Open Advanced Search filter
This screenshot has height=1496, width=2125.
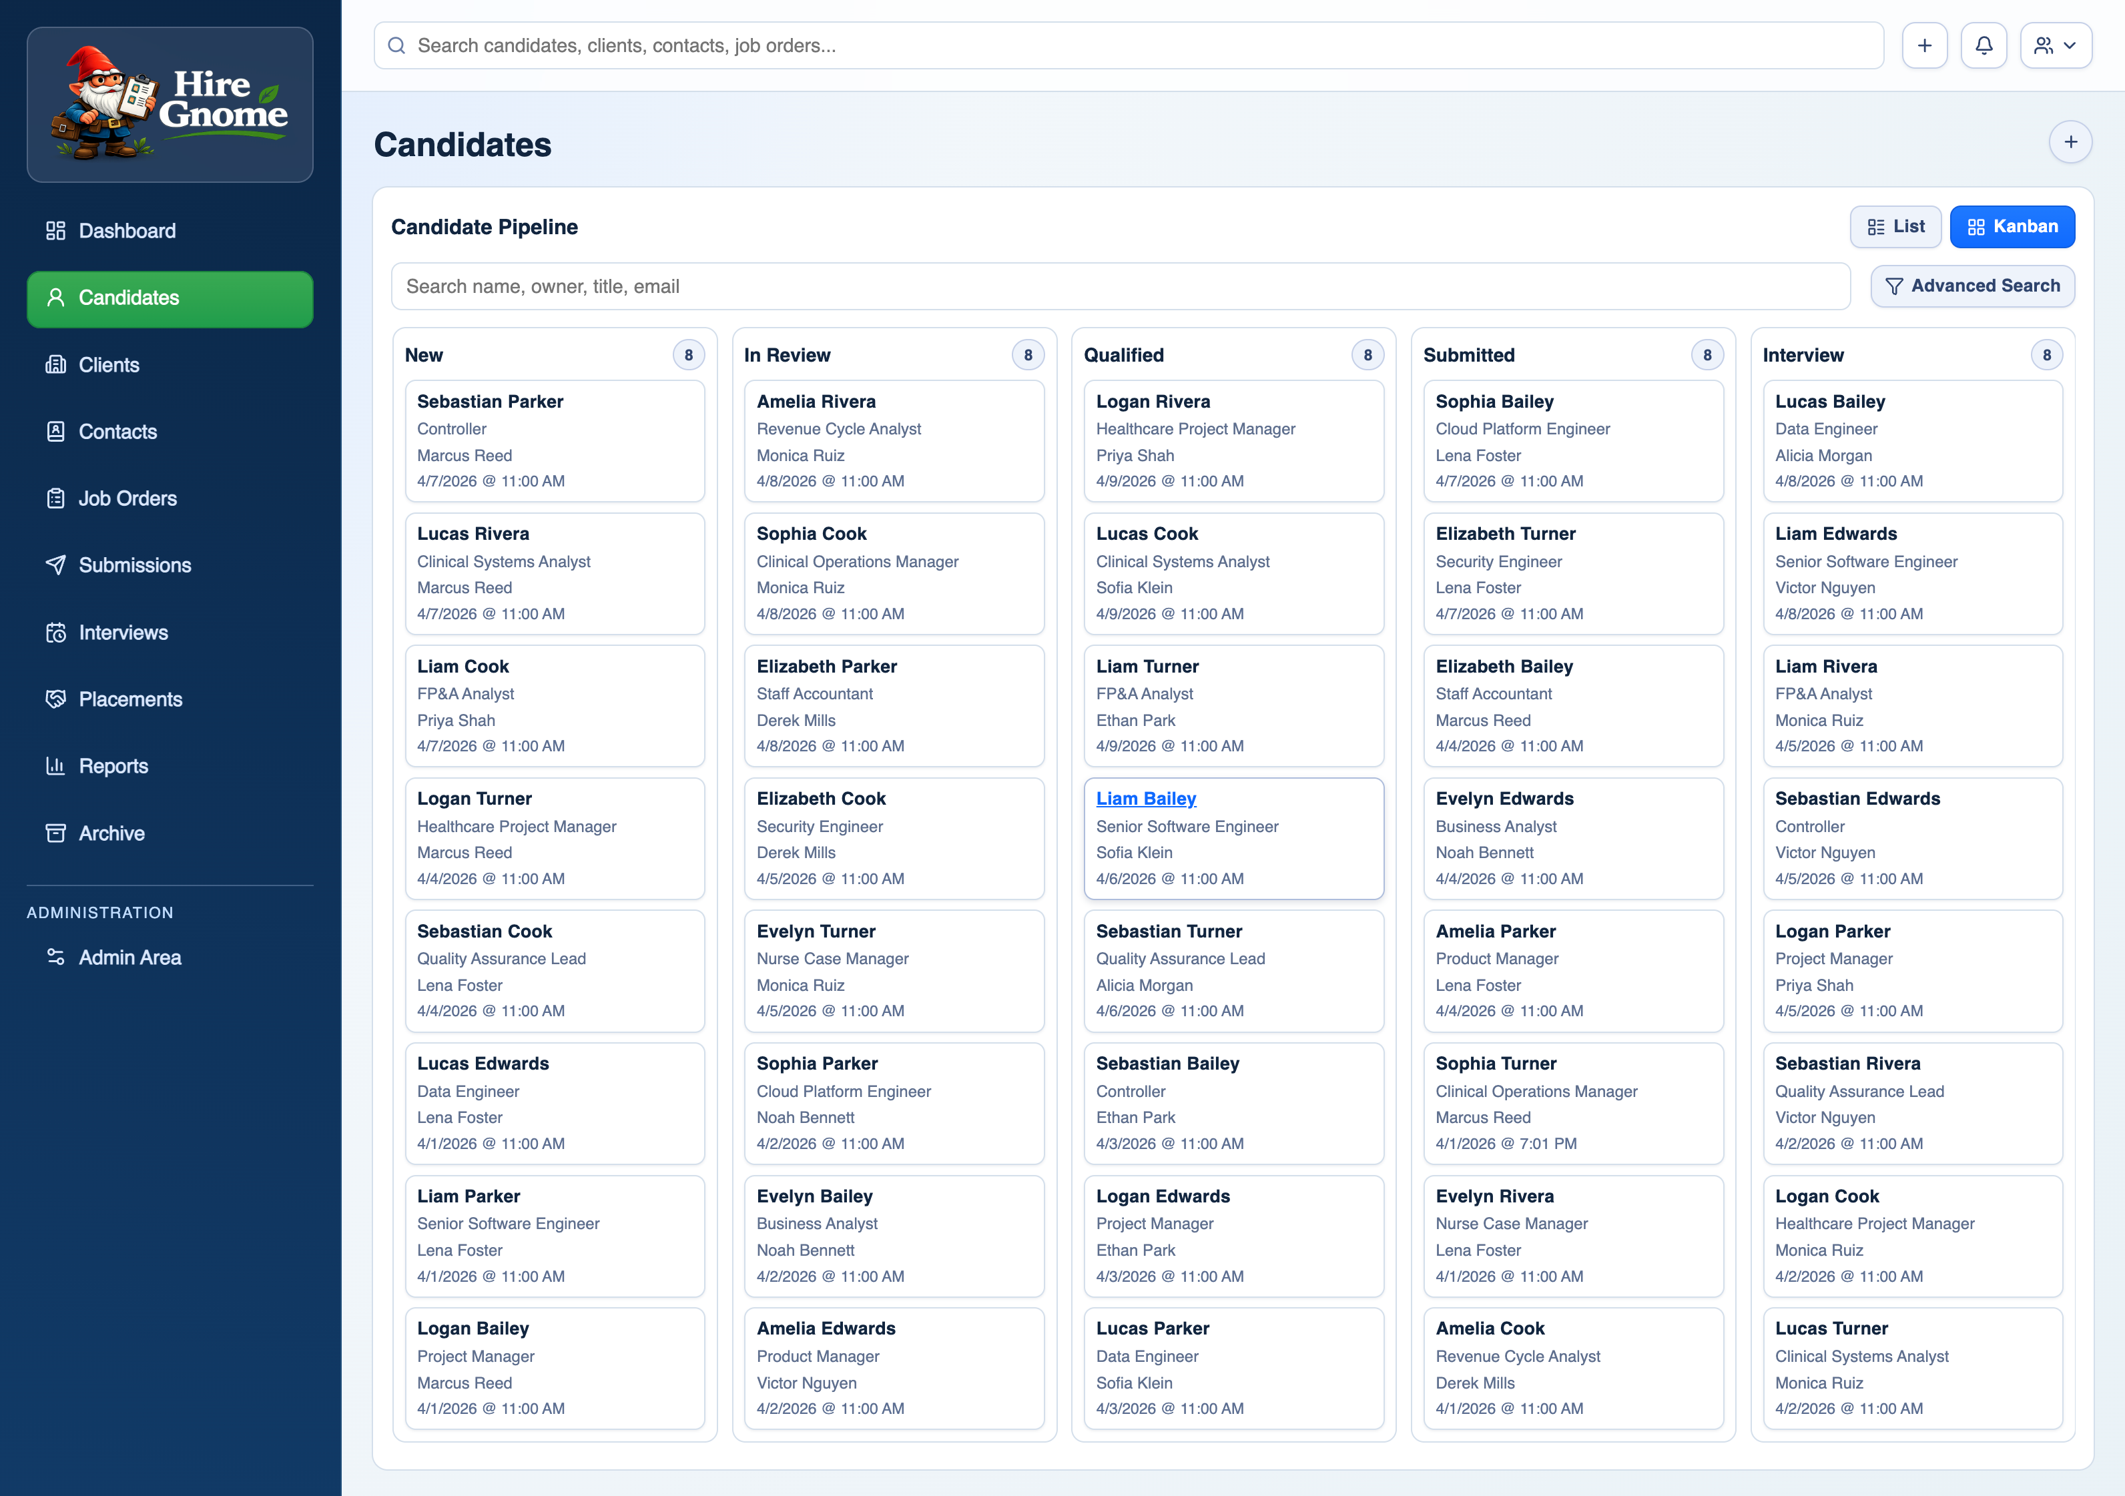(x=1972, y=286)
